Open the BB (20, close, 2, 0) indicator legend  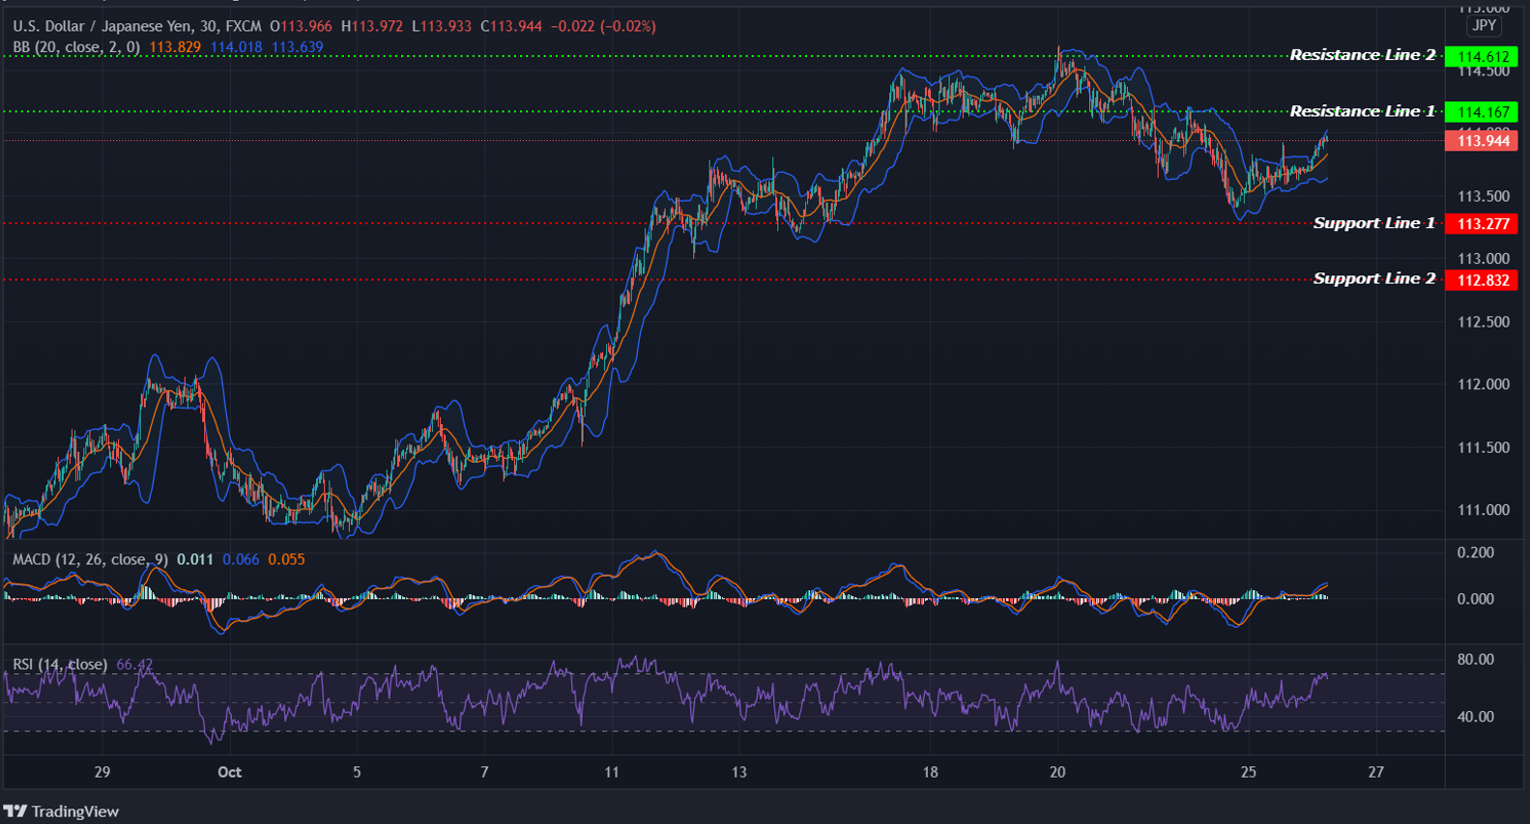(76, 46)
